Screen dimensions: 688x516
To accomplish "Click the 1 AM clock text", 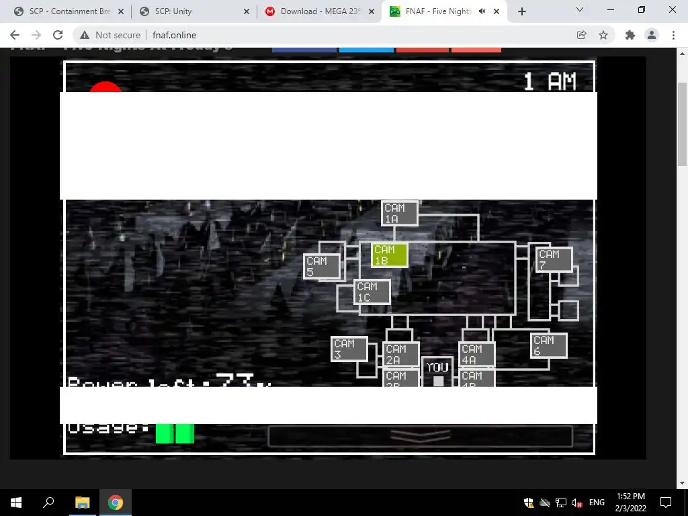I will [x=550, y=81].
